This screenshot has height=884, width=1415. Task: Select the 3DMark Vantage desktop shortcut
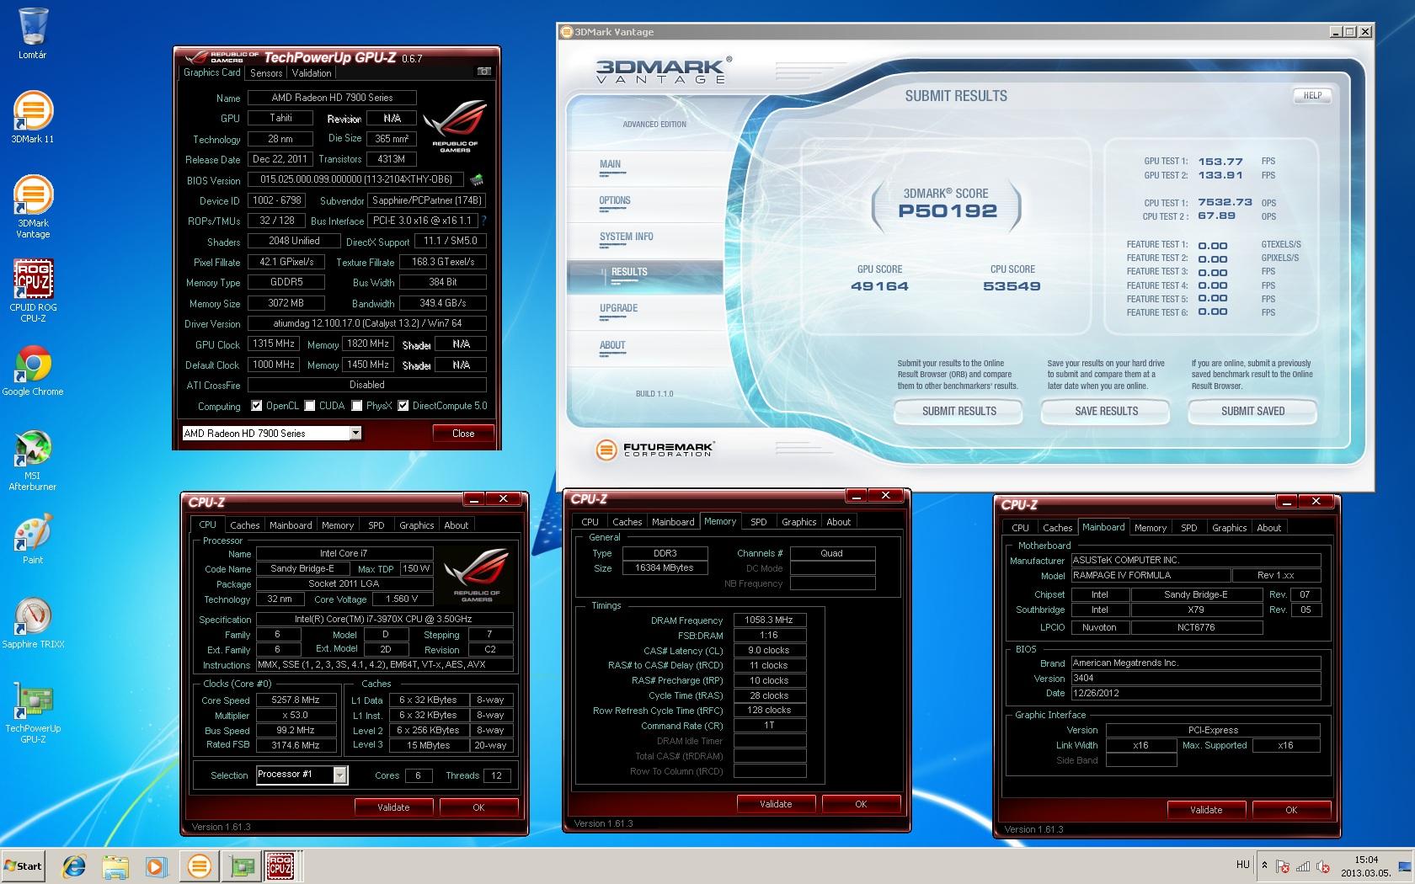click(32, 207)
